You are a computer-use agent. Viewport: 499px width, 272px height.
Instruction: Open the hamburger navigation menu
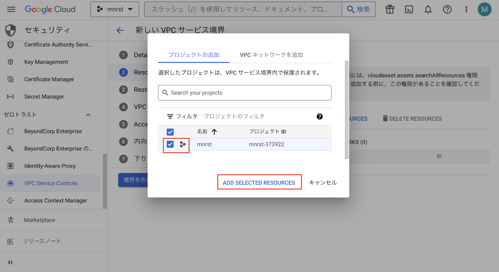tap(11, 9)
